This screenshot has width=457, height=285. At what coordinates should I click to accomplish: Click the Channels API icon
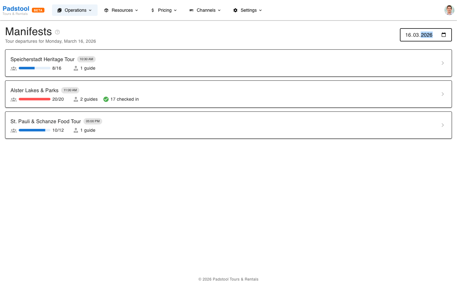click(x=191, y=10)
